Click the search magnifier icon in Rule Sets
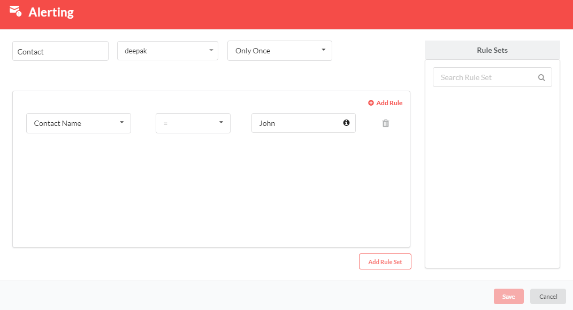The width and height of the screenshot is (573, 310). click(x=541, y=77)
